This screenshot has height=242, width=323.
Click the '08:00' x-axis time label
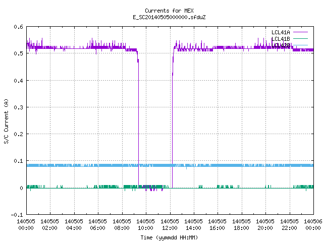[122, 228]
